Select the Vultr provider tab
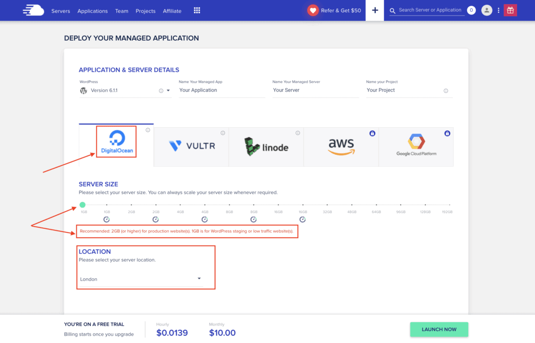This screenshot has width=535, height=343. click(191, 147)
